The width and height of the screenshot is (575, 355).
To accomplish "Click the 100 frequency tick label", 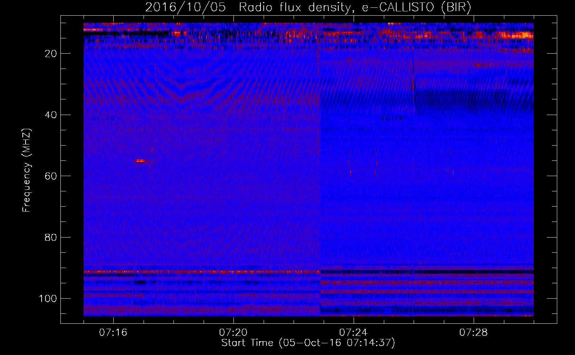I will click(48, 299).
